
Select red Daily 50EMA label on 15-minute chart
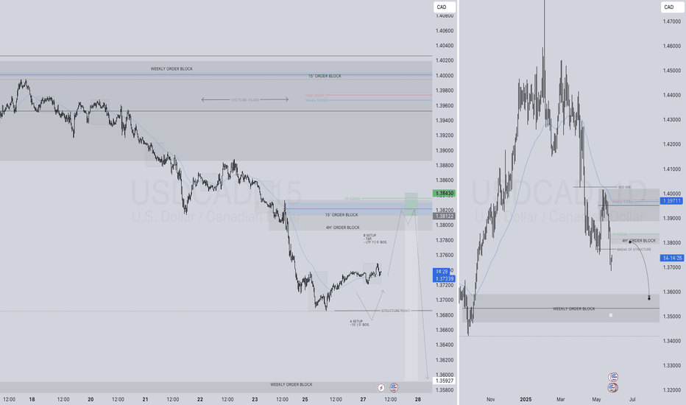coord(314,95)
